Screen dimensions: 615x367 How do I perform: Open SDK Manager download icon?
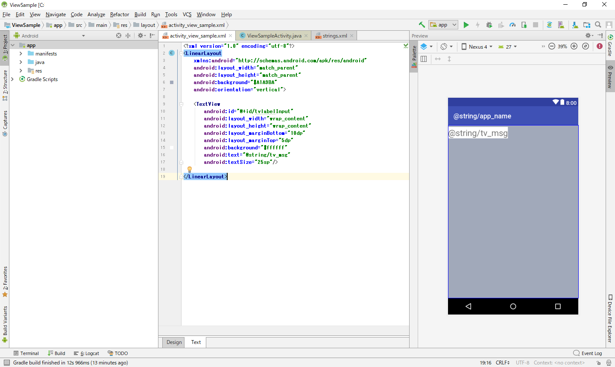click(x=575, y=25)
